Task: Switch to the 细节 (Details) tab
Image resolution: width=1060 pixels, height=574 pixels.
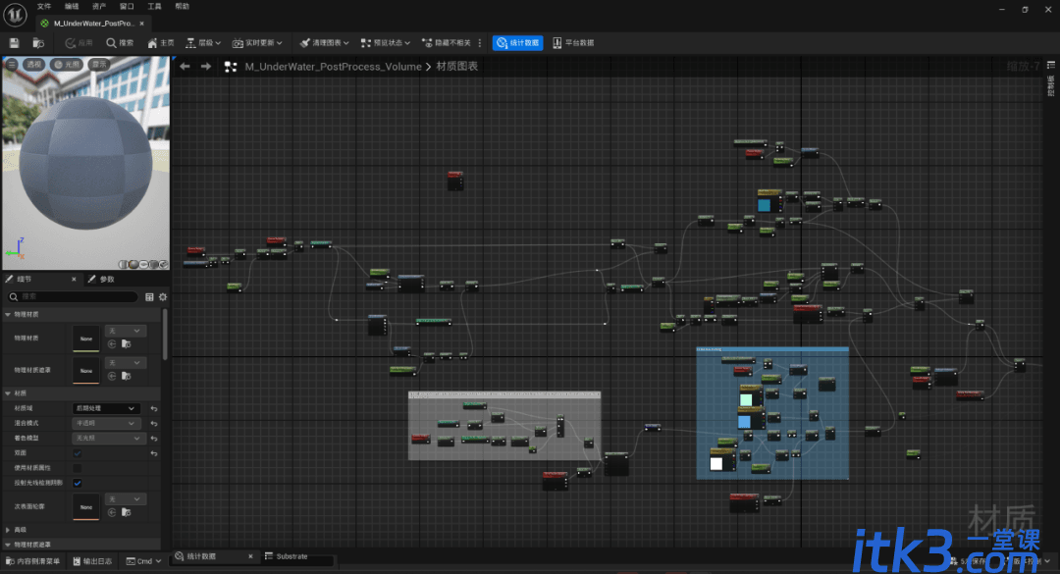Action: (x=25, y=279)
